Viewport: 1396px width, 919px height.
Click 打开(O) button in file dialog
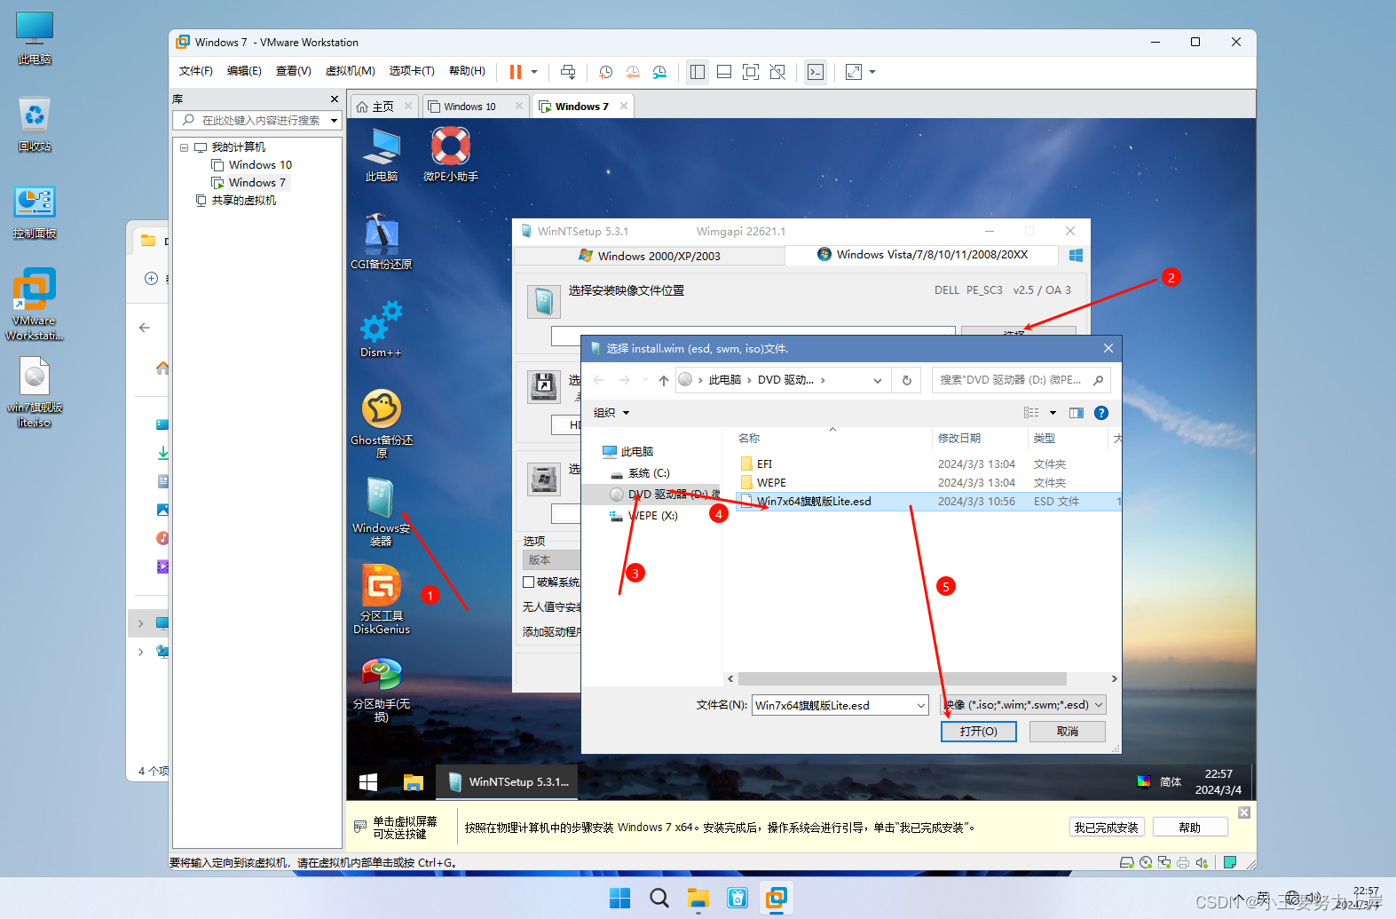point(978,732)
